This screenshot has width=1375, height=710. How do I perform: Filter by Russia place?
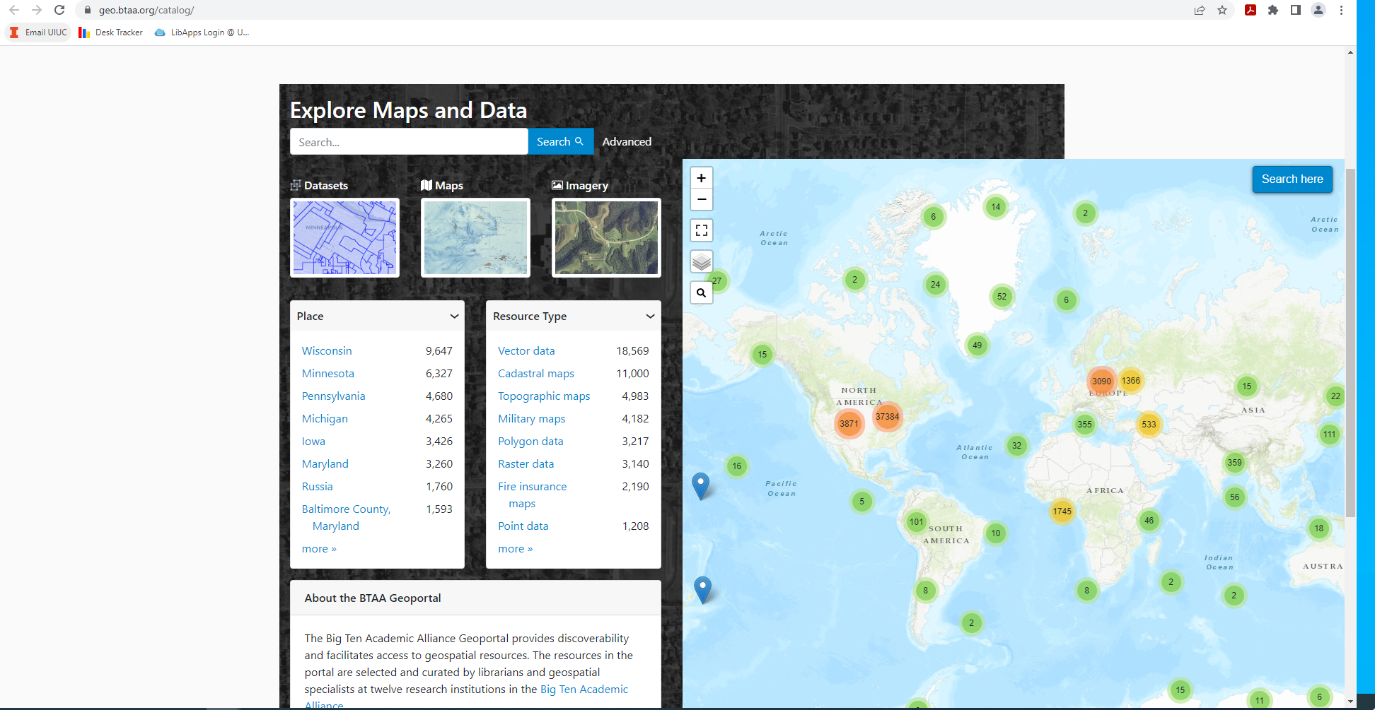coord(317,487)
